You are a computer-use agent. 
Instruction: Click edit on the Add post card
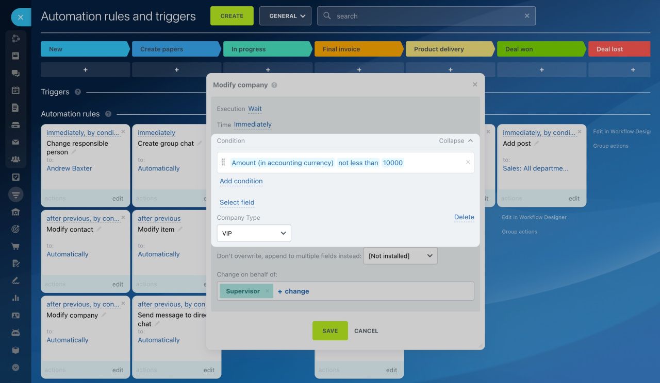tap(574, 198)
